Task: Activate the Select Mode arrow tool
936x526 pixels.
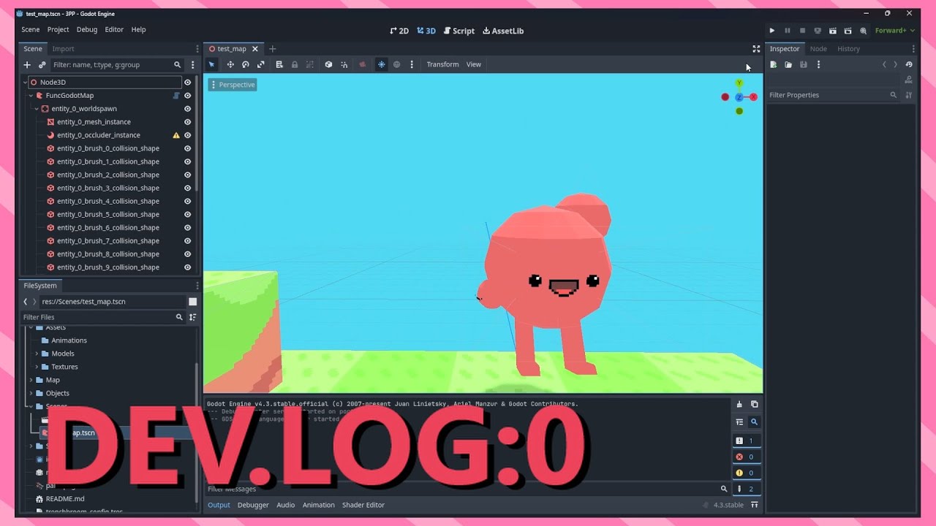Action: pyautogui.click(x=212, y=64)
